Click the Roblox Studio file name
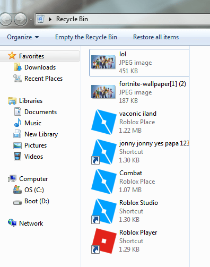The width and height of the screenshot is (210, 267). 138,203
